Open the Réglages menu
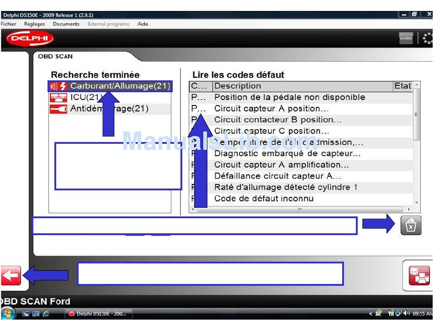This screenshot has width=434, height=331. coord(34,24)
